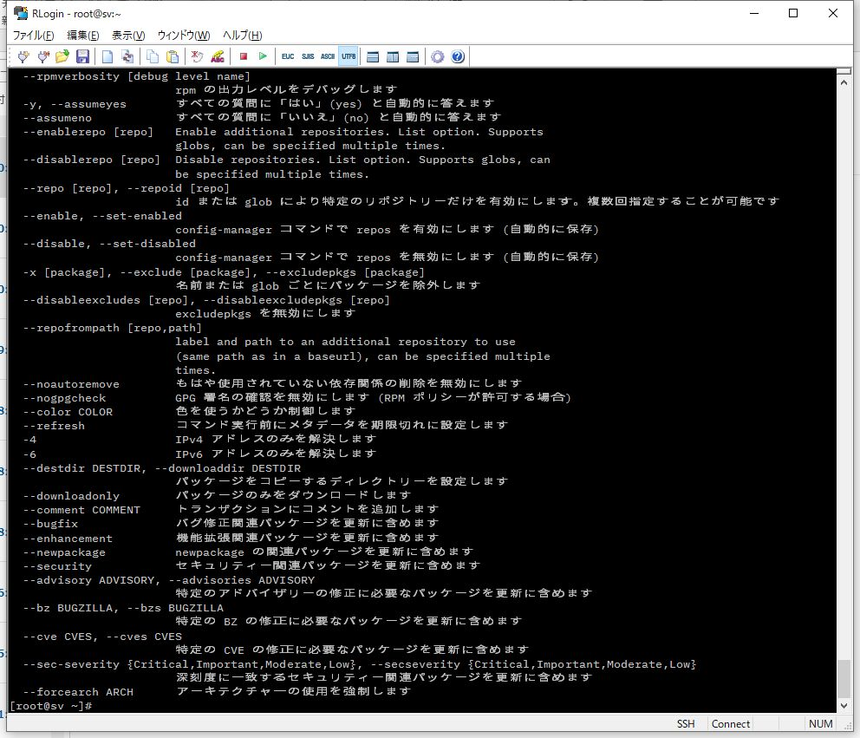The width and height of the screenshot is (860, 738).
Task: Click the file transfer icon
Action: 127,56
